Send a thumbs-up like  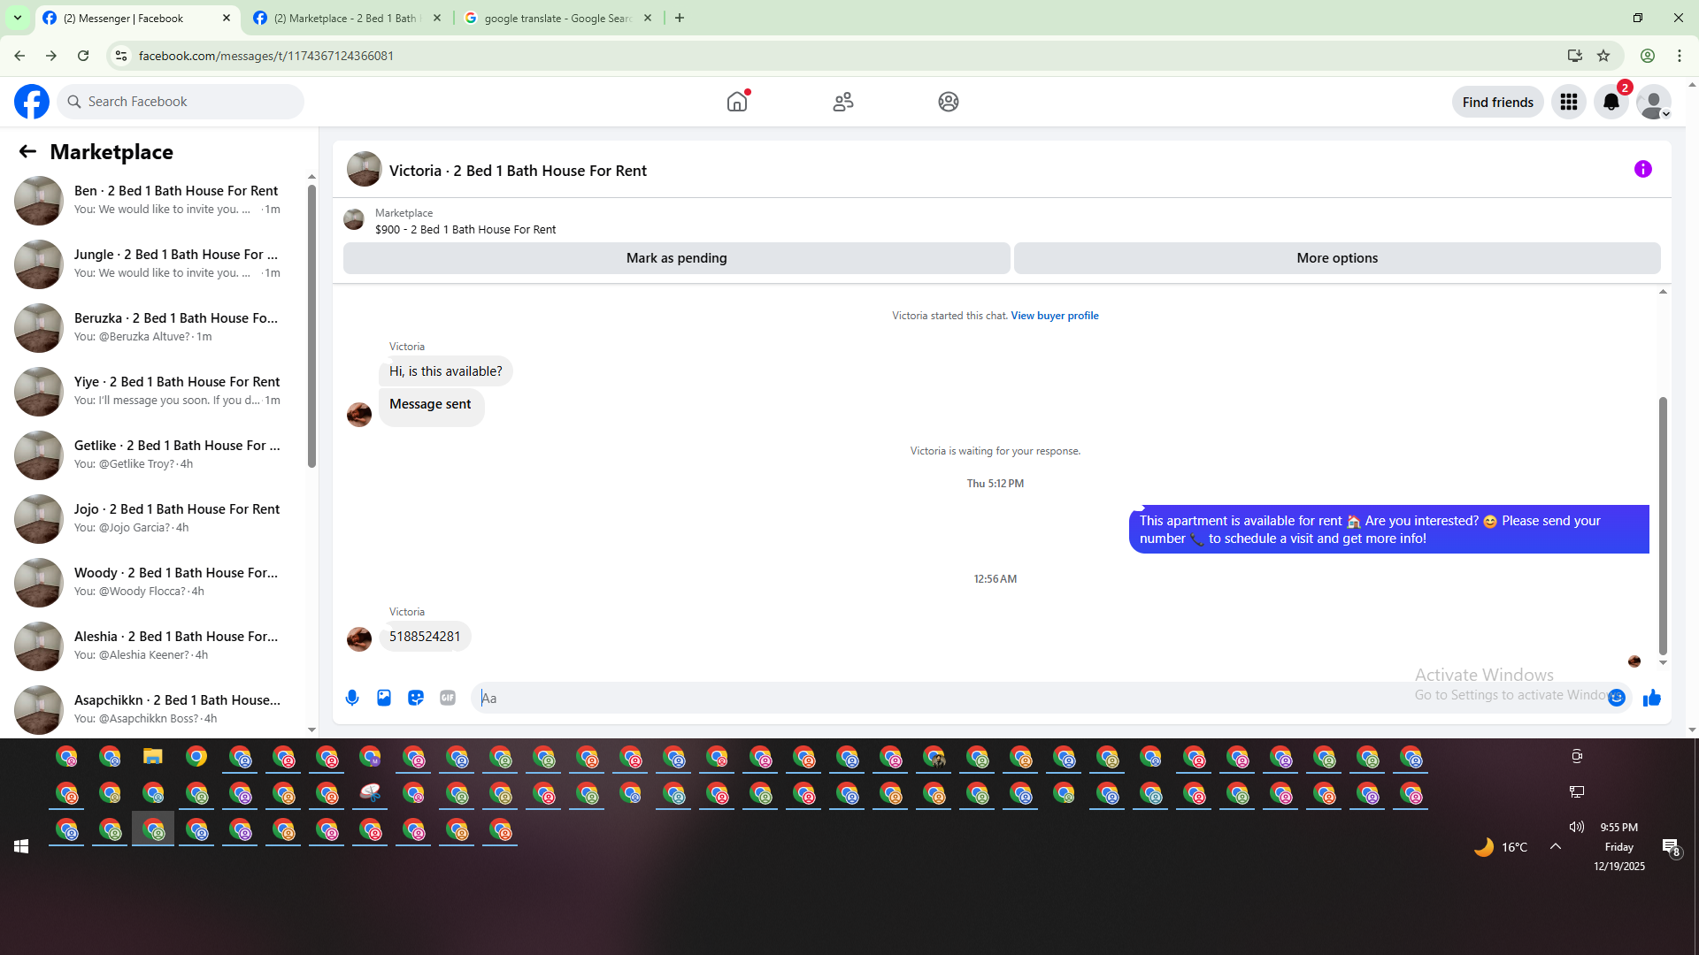(1652, 699)
